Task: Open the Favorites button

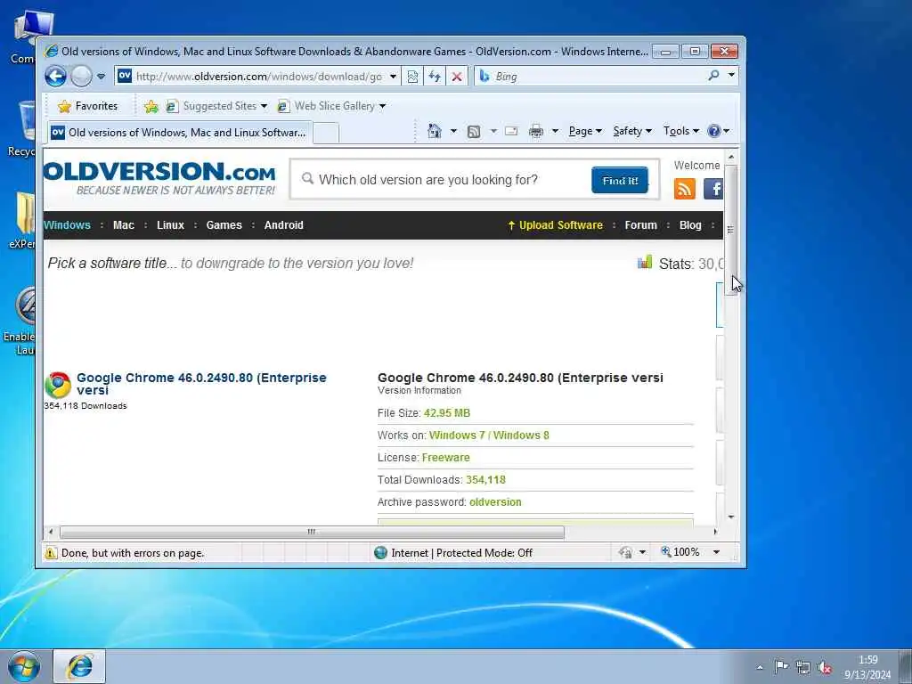Action: click(88, 106)
